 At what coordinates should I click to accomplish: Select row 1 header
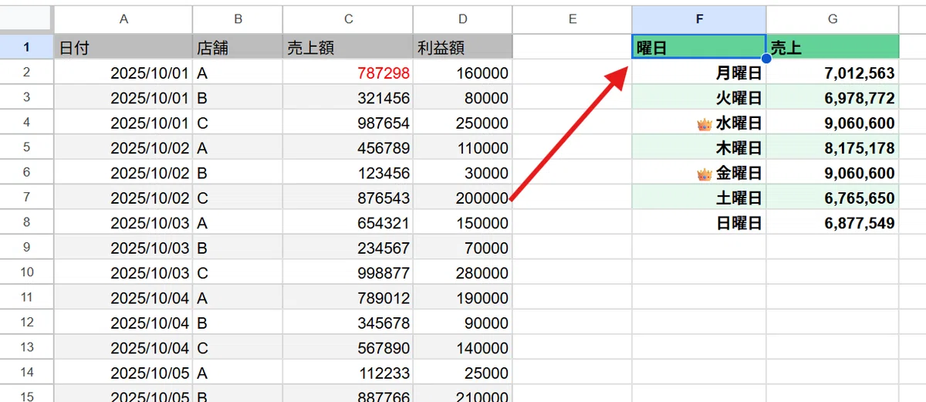point(27,47)
